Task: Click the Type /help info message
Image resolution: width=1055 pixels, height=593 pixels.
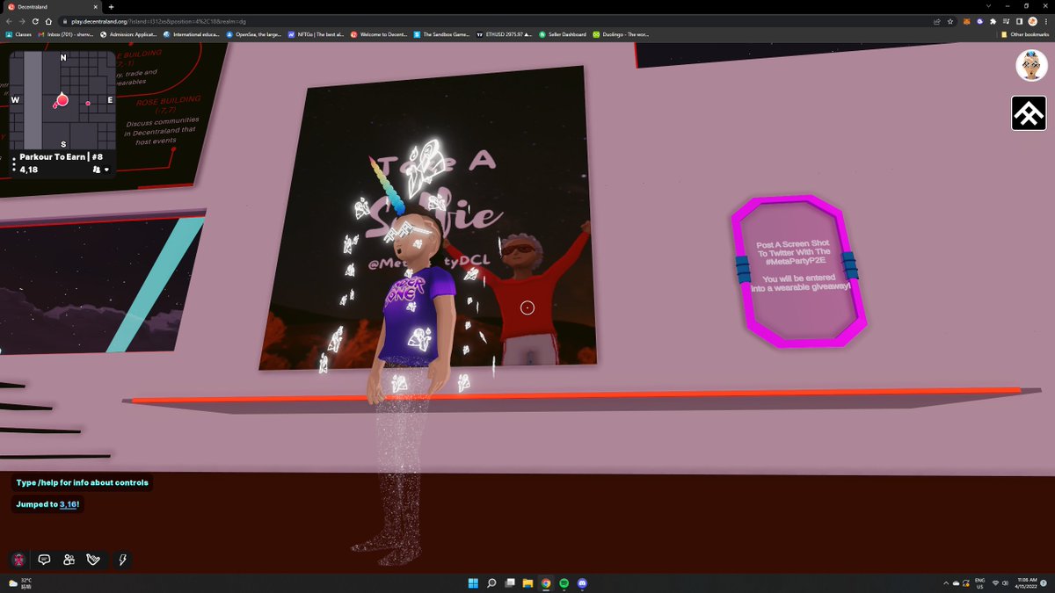Action: [82, 482]
